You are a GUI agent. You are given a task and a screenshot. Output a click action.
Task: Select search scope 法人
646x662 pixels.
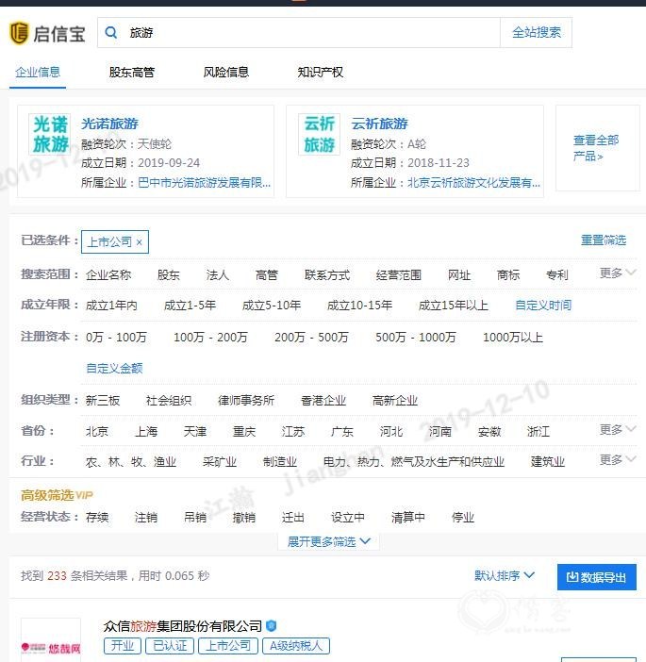pyautogui.click(x=218, y=274)
